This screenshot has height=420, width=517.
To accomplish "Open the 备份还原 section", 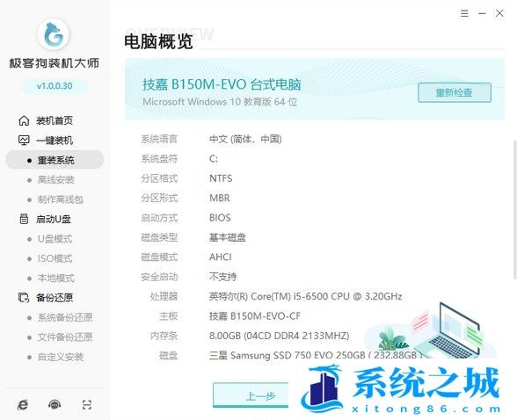I will point(55,298).
